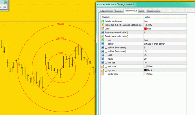Click the __bg color row icon
The height and width of the screenshot is (115, 195).
103,70
